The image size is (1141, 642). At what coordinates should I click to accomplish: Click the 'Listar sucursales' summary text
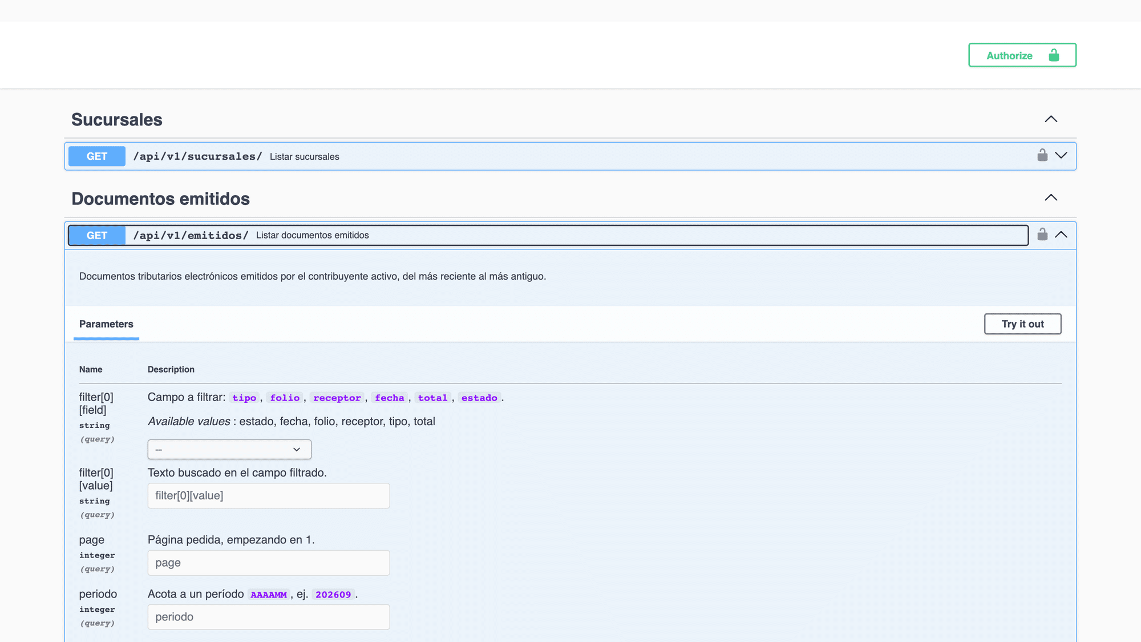[x=305, y=157]
